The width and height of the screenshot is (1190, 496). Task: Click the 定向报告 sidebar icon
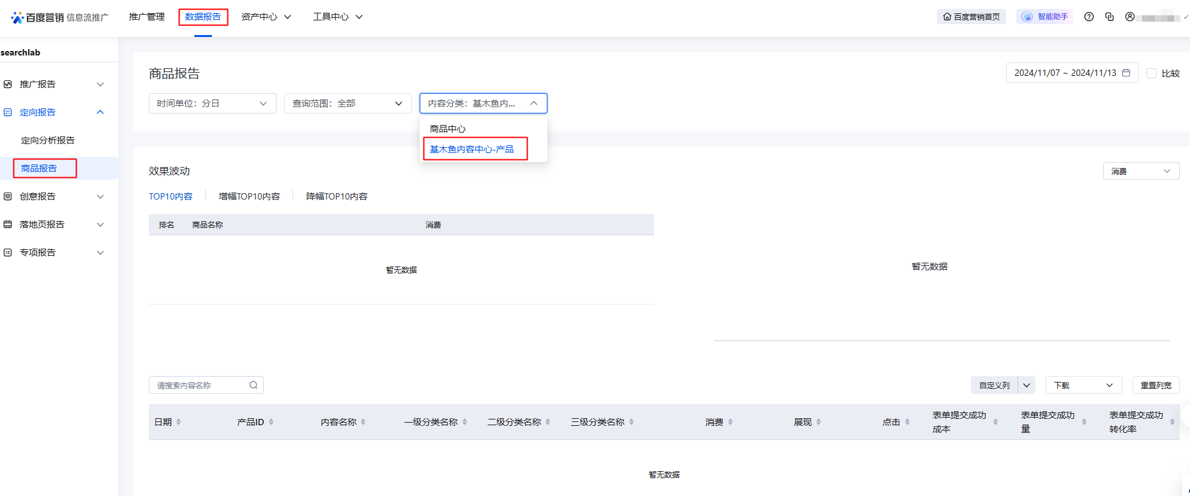(8, 112)
